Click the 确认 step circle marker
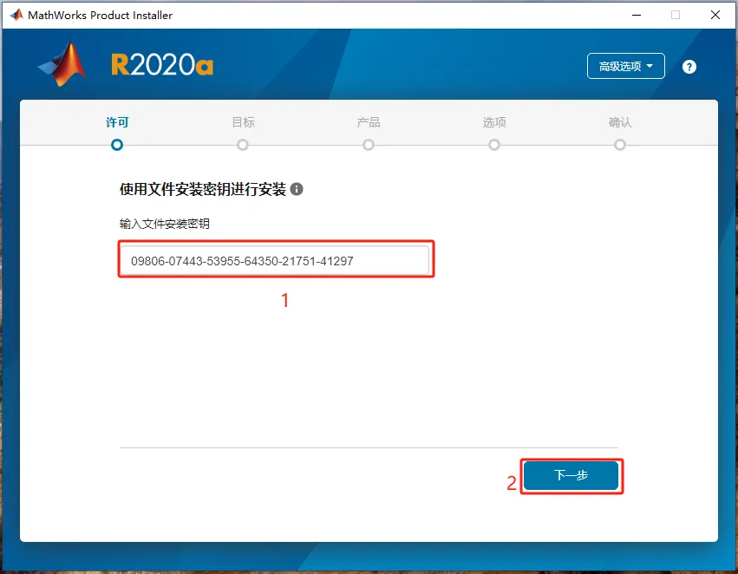The image size is (738, 574). (620, 145)
